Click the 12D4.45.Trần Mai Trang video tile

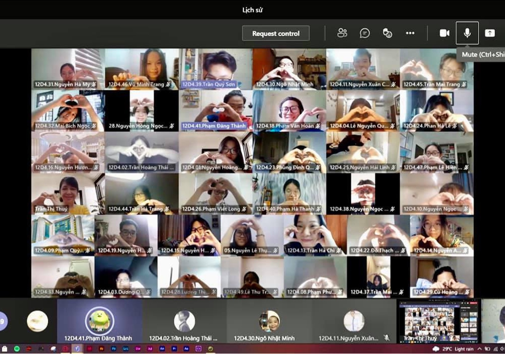436,68
